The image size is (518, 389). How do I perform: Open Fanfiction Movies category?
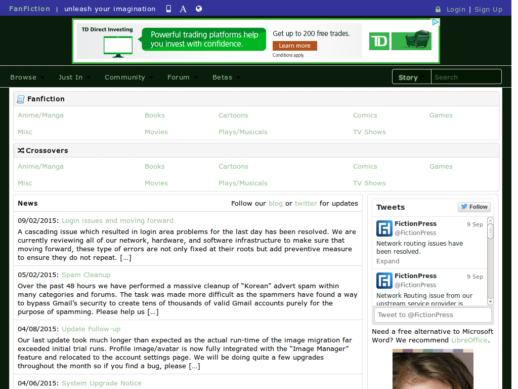156,132
